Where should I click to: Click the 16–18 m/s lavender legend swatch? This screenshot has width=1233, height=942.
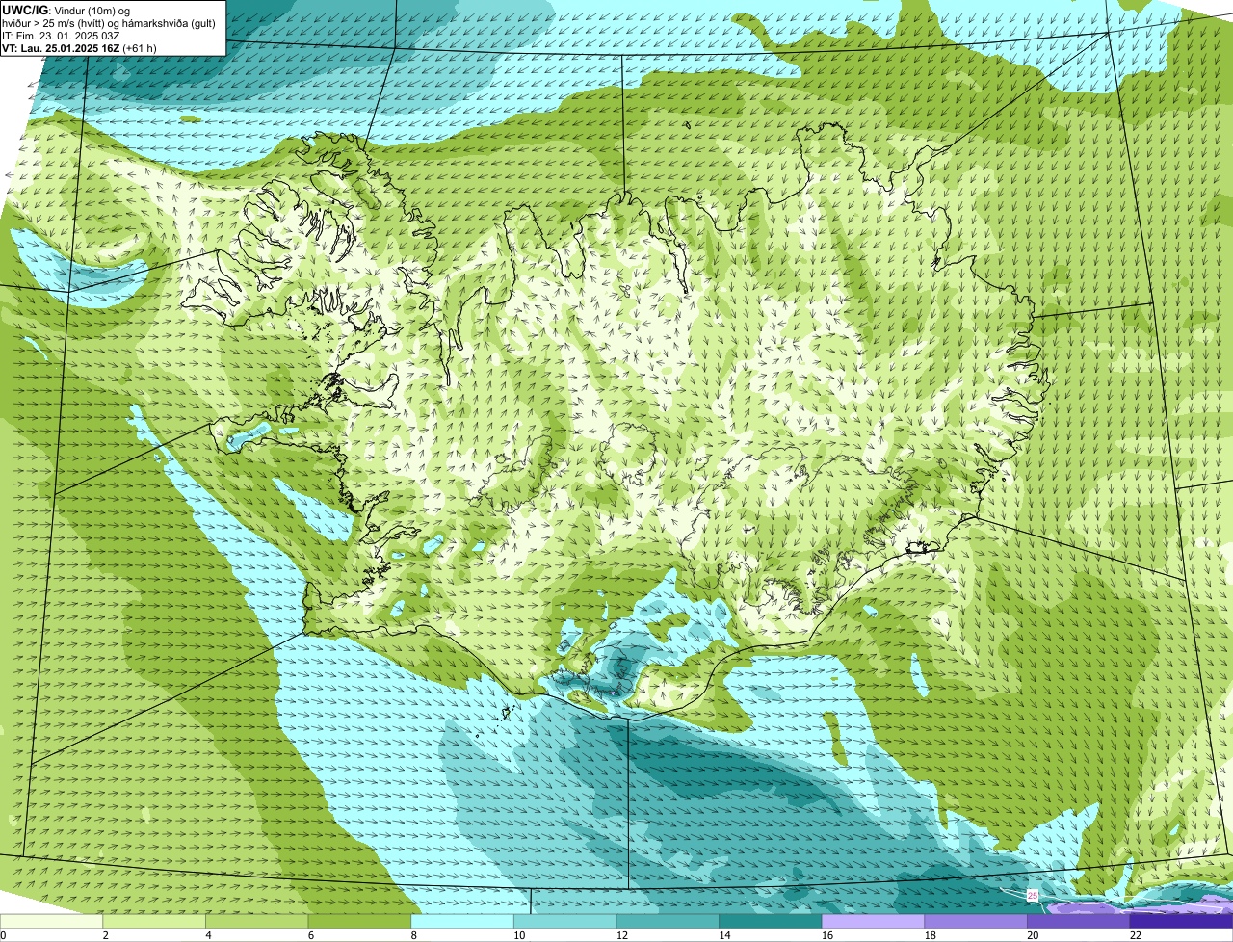tap(873, 922)
